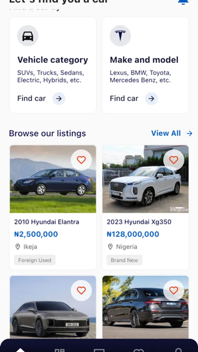Toggle heart on gray Hyundai sedan listing
Viewport: 198px width, 352px height.
click(81, 291)
